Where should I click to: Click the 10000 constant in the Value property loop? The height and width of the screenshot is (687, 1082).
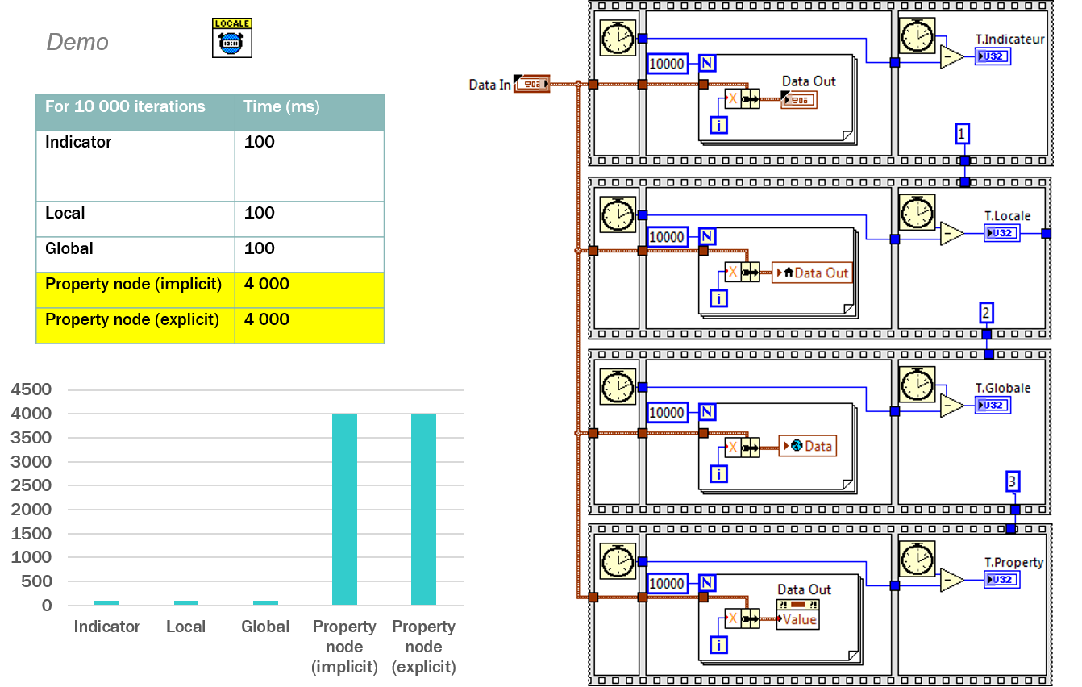668,583
